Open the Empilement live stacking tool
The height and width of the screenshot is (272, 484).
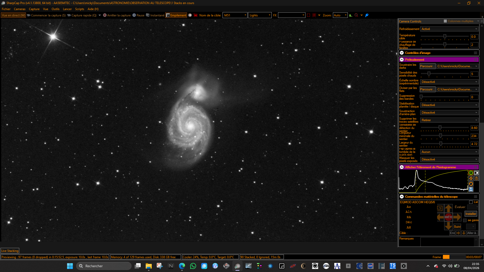pos(176,15)
